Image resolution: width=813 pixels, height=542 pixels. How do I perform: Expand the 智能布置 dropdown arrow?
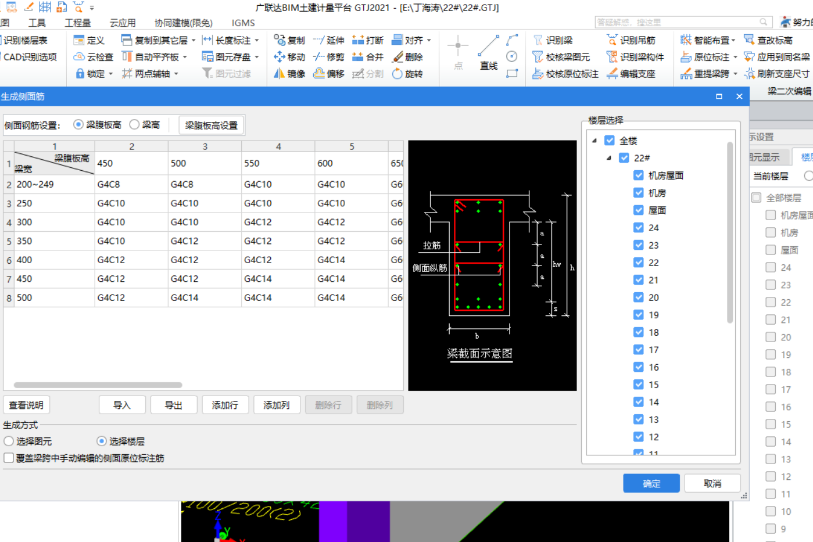point(733,40)
